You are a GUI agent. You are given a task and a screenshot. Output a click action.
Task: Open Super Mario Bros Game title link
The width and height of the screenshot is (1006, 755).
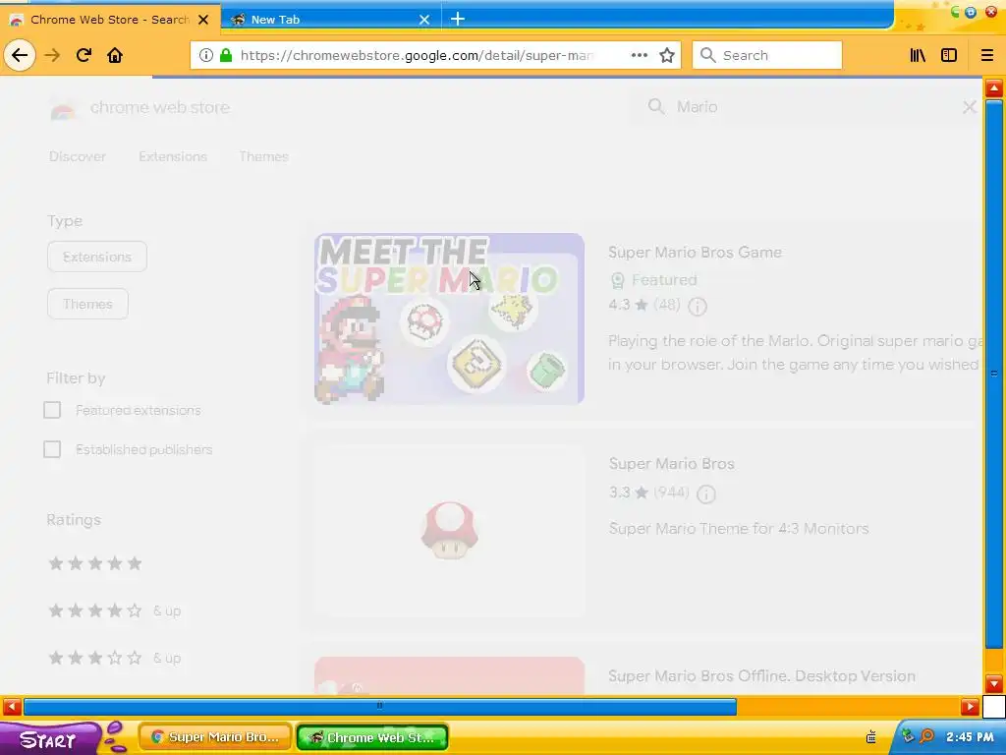pos(695,253)
